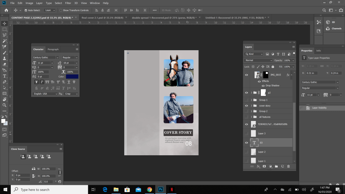Click the Eraser tool

tap(4, 64)
